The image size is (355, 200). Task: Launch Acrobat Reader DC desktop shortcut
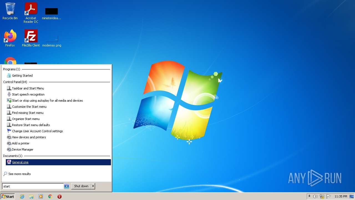click(31, 12)
